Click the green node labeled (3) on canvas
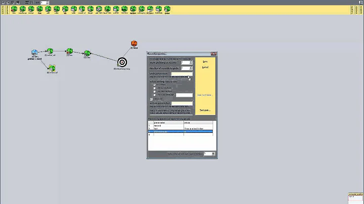 [87, 54]
